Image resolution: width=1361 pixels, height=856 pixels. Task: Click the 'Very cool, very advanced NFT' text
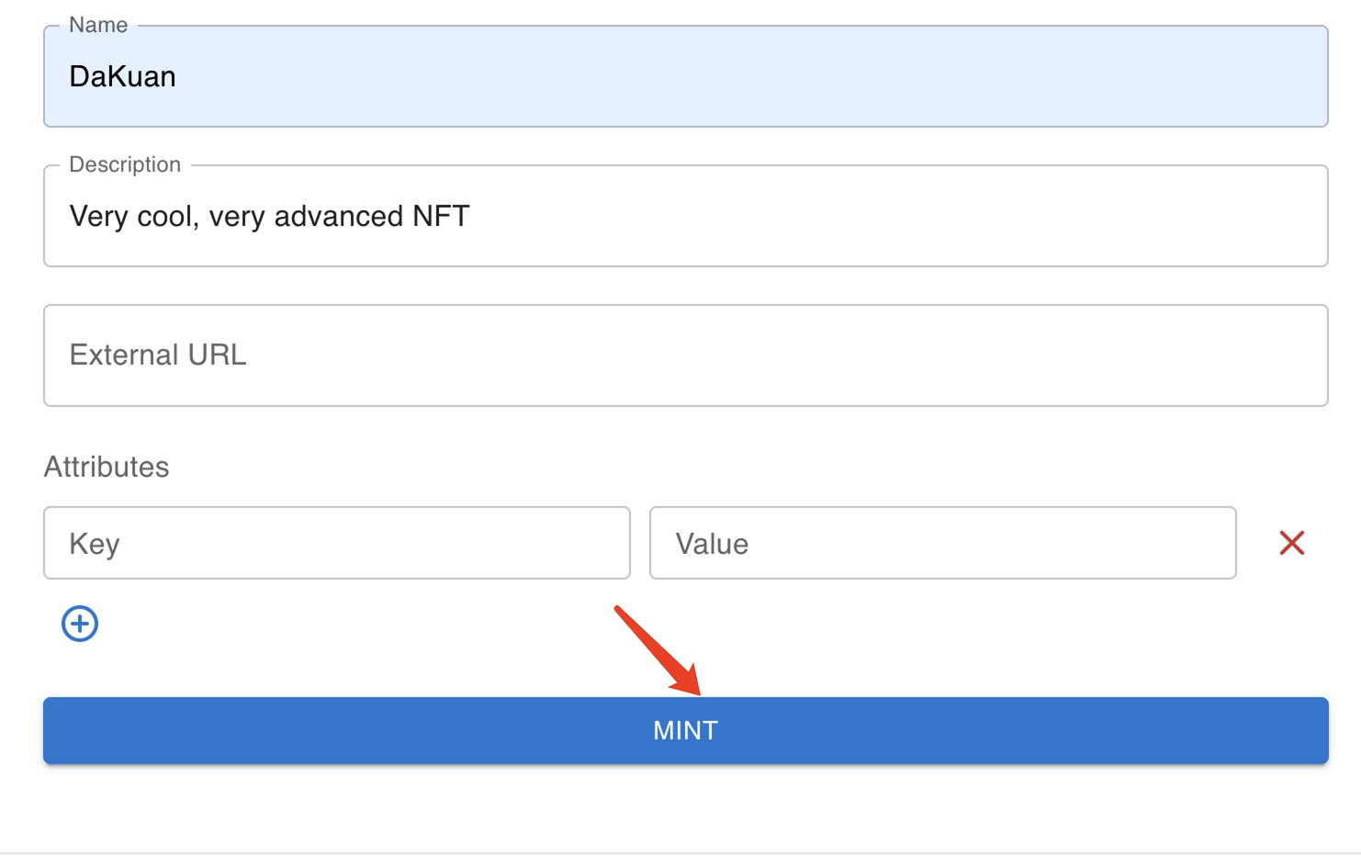click(269, 216)
